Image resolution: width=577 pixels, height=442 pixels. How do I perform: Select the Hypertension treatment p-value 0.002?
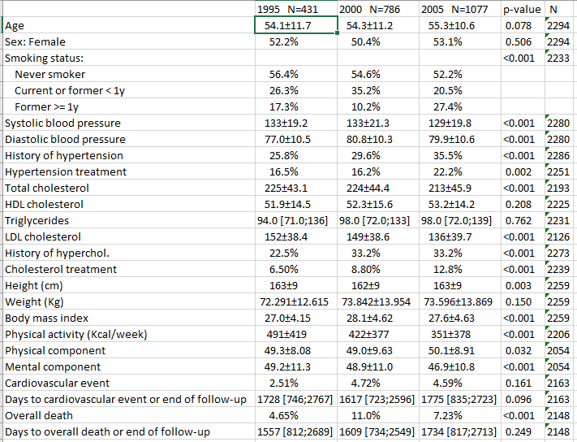tap(523, 171)
